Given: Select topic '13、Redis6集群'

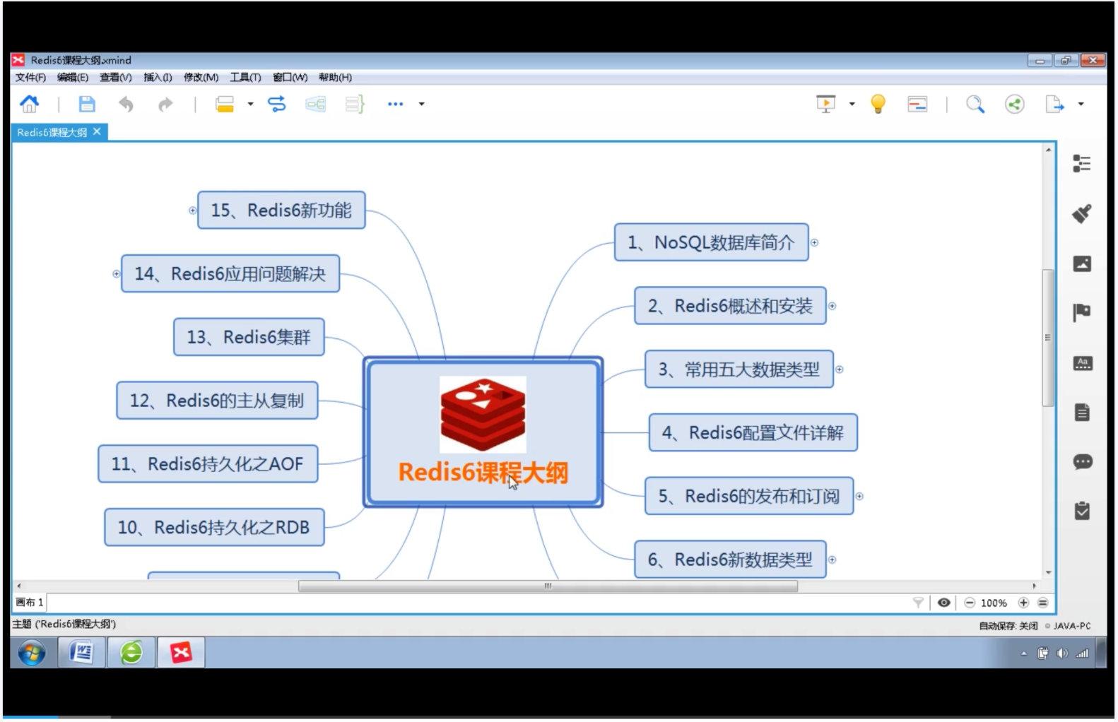Looking at the screenshot, I should click(x=249, y=337).
